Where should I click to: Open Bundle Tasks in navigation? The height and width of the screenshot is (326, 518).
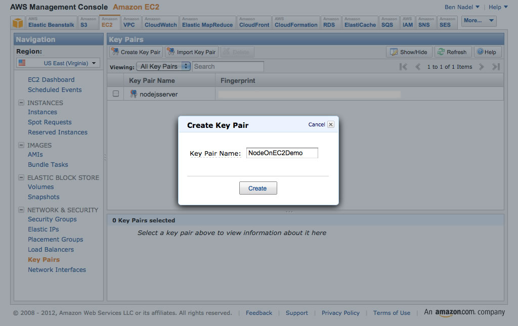[48, 165]
